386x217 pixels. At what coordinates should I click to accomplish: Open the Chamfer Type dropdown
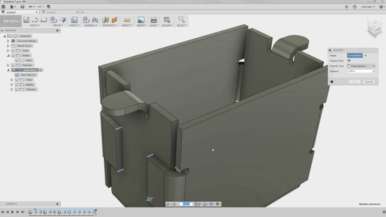point(361,66)
